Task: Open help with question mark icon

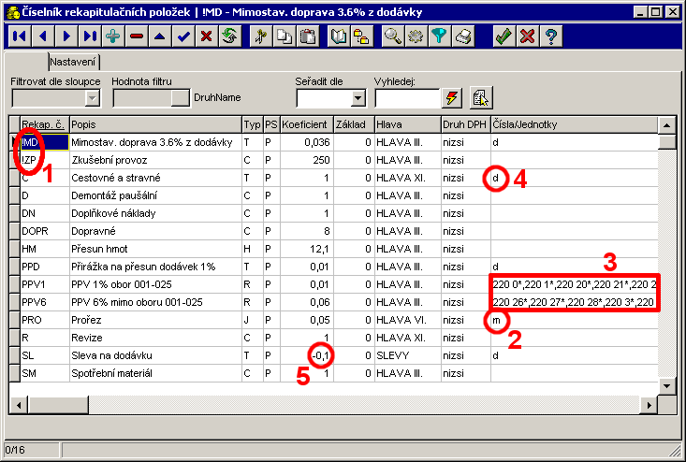Action: (551, 36)
